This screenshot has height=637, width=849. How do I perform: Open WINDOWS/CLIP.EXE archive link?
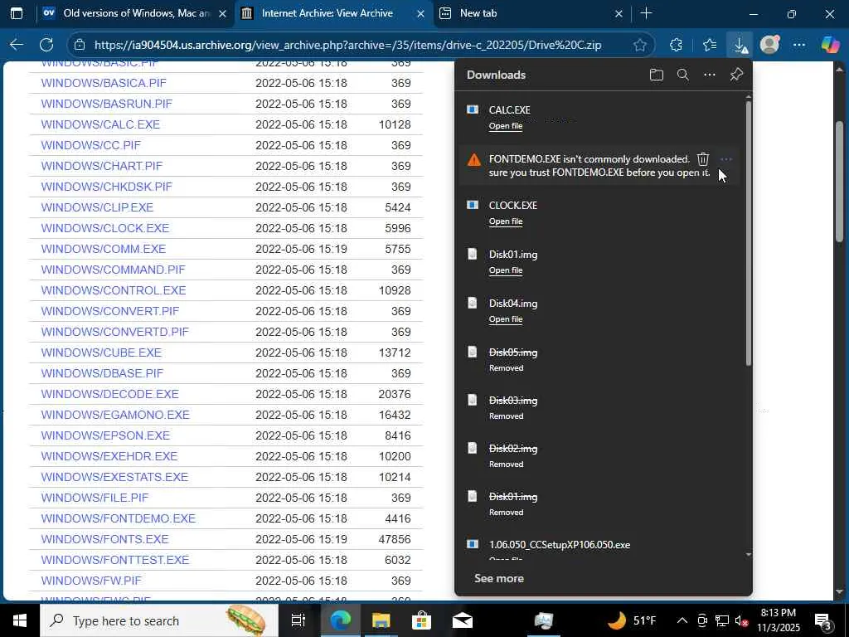(x=97, y=207)
